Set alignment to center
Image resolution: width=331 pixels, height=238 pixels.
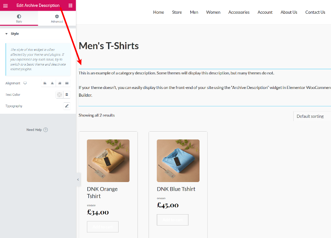(52, 83)
